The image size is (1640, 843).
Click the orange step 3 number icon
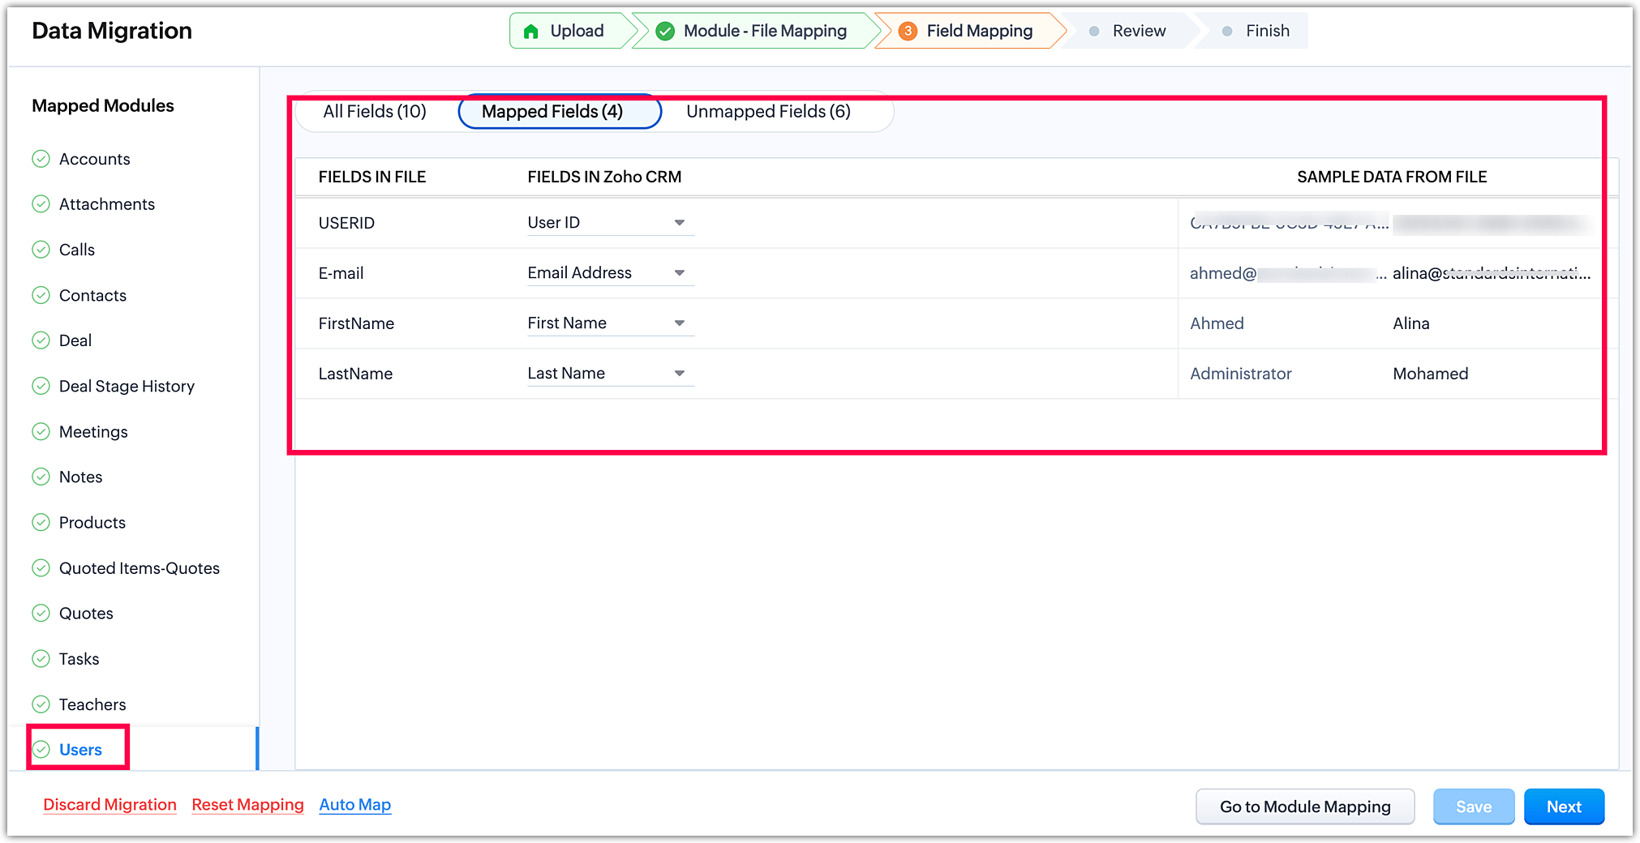(908, 32)
